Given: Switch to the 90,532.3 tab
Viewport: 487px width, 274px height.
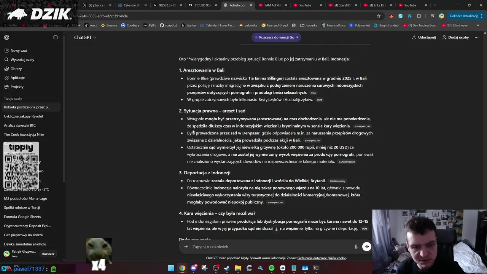Looking at the screenshot, I should tap(167, 5).
